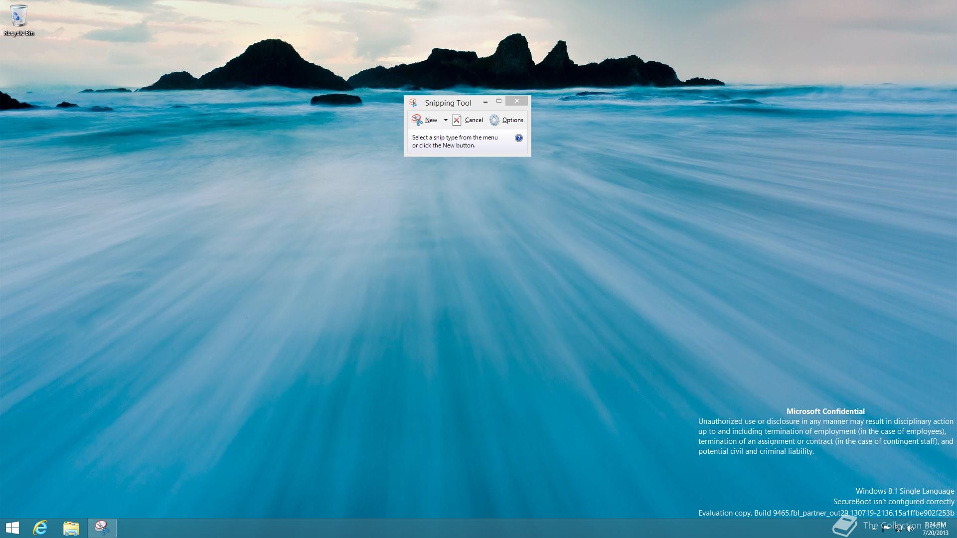Image resolution: width=957 pixels, height=538 pixels.
Task: Open the volume speaker tray icon
Action: coord(910,529)
